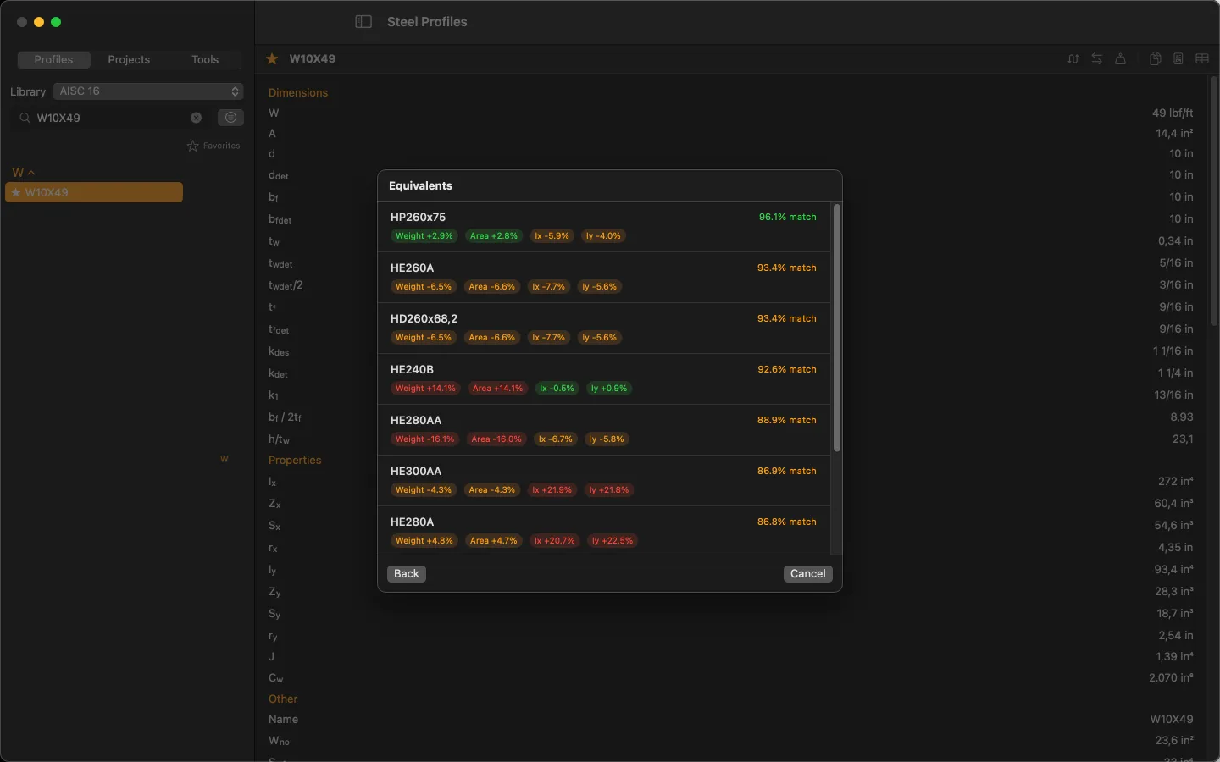Screen dimensions: 1220x762
Task: Click the table view icon in toolbar
Action: pyautogui.click(x=1202, y=58)
